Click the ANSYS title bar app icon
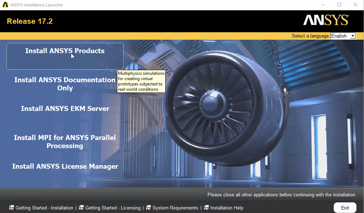 [5, 5]
